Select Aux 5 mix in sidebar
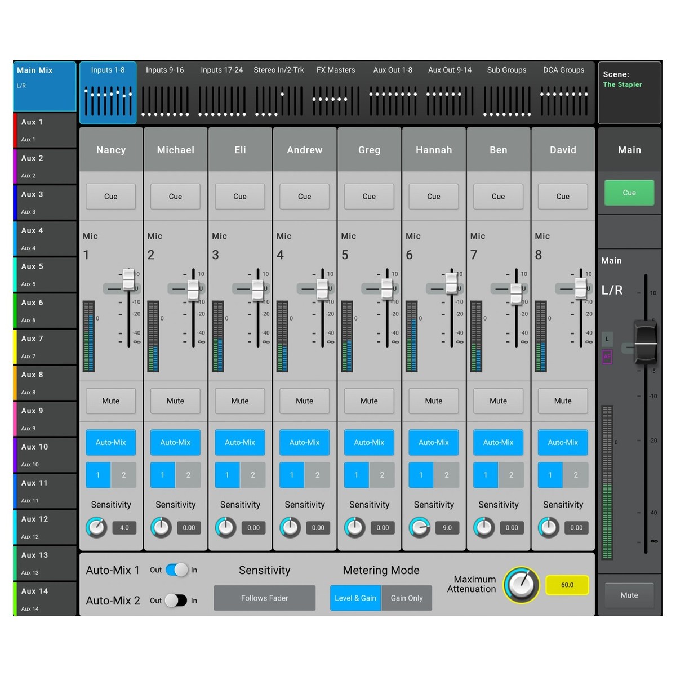Screen dimensions: 676x676 [45, 274]
